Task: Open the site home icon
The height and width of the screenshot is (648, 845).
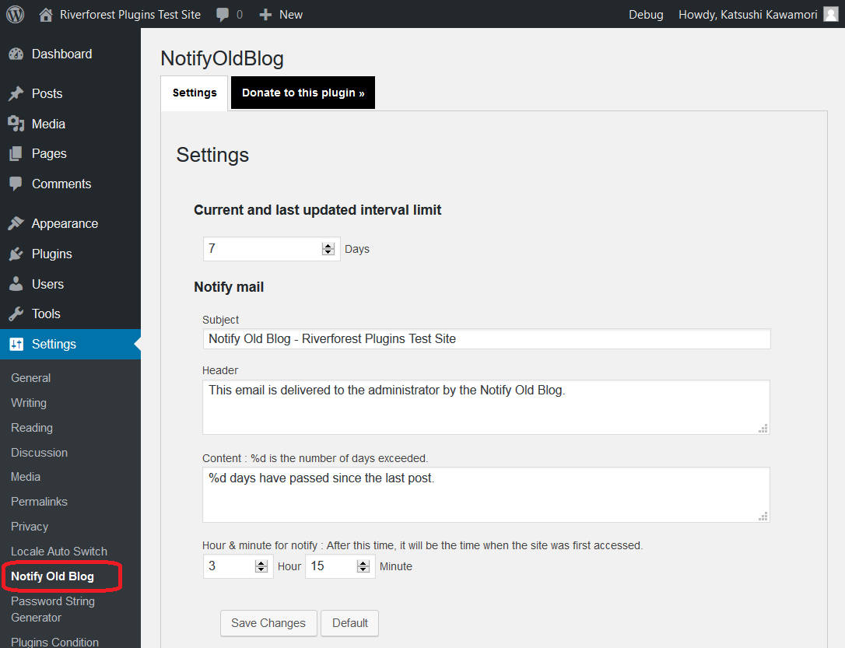Action: [x=47, y=14]
